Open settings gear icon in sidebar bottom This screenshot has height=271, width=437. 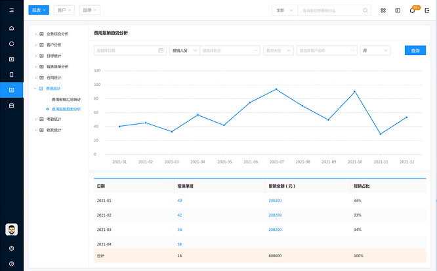tap(11, 248)
